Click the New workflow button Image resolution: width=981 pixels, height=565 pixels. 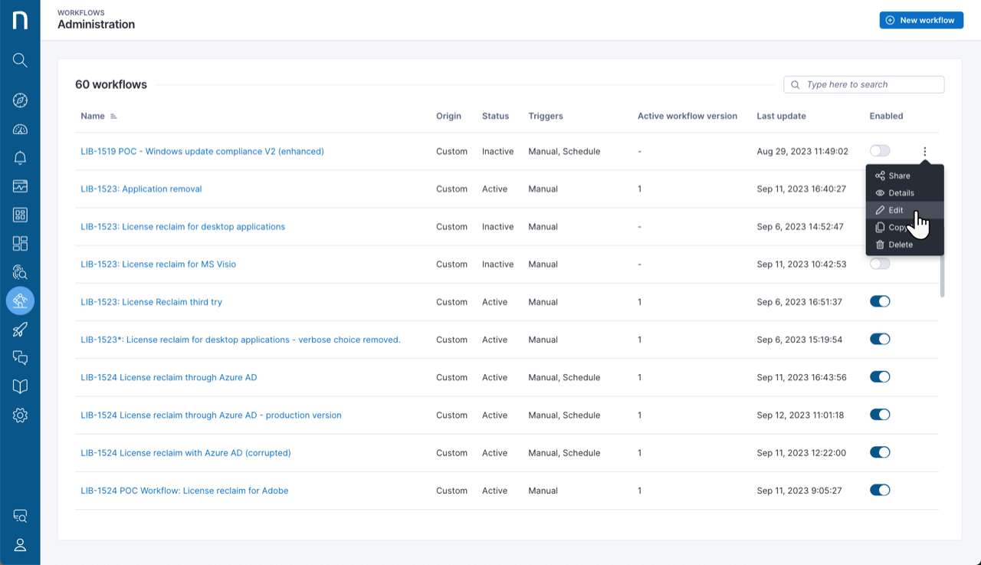click(921, 20)
